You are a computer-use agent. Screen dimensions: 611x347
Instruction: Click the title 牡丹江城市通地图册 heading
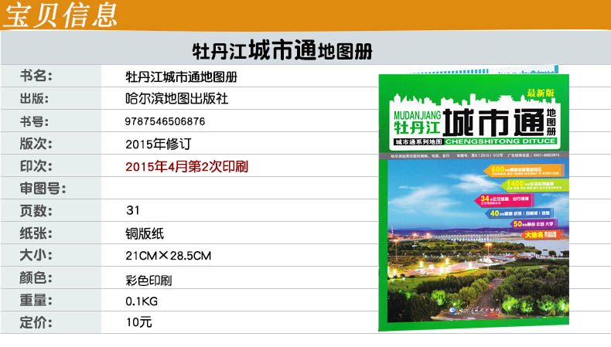[x=282, y=50]
